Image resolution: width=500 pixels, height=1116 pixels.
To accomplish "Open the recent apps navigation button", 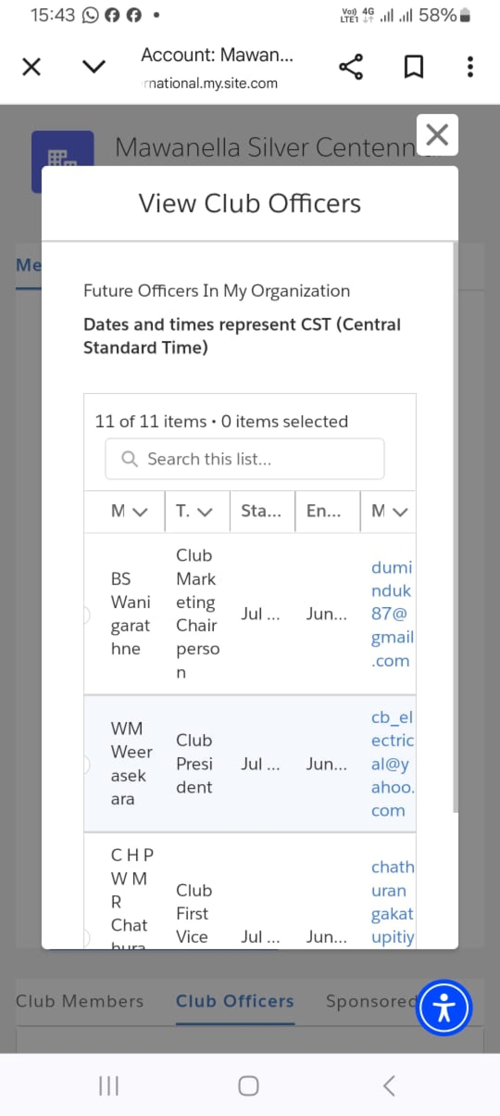I will [x=109, y=1086].
